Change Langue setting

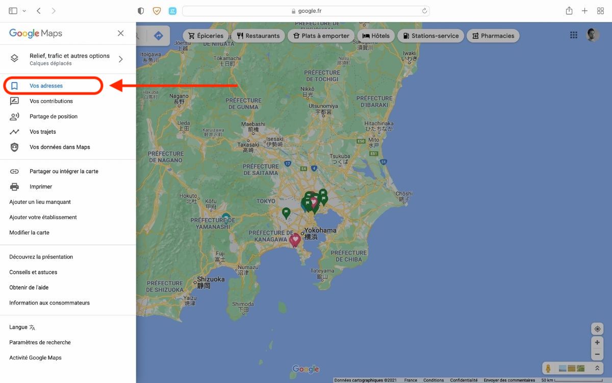22,327
